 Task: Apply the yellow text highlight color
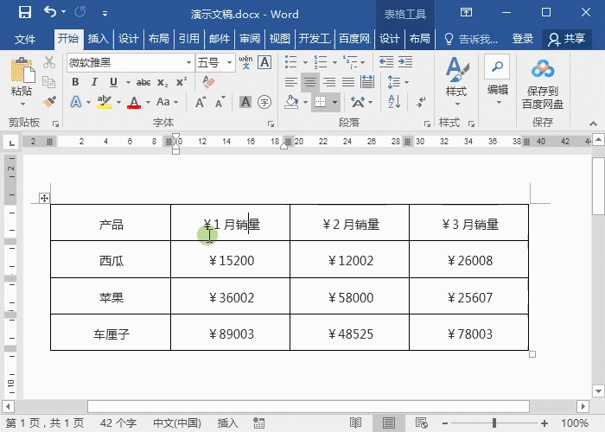(105, 102)
